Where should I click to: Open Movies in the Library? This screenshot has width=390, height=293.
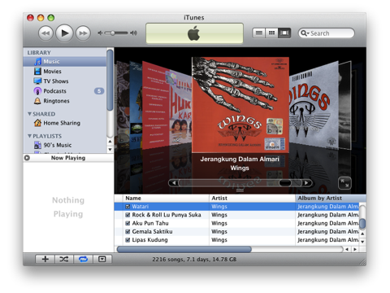tap(65, 72)
